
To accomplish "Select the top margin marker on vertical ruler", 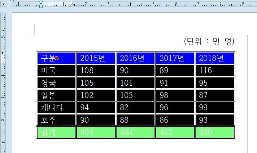I will (2, 36).
